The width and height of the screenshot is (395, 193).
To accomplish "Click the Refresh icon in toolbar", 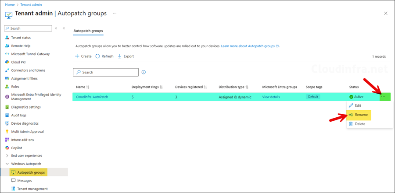I will [x=97, y=56].
